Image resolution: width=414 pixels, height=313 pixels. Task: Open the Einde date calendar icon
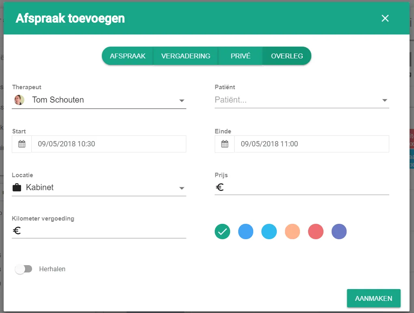click(225, 144)
